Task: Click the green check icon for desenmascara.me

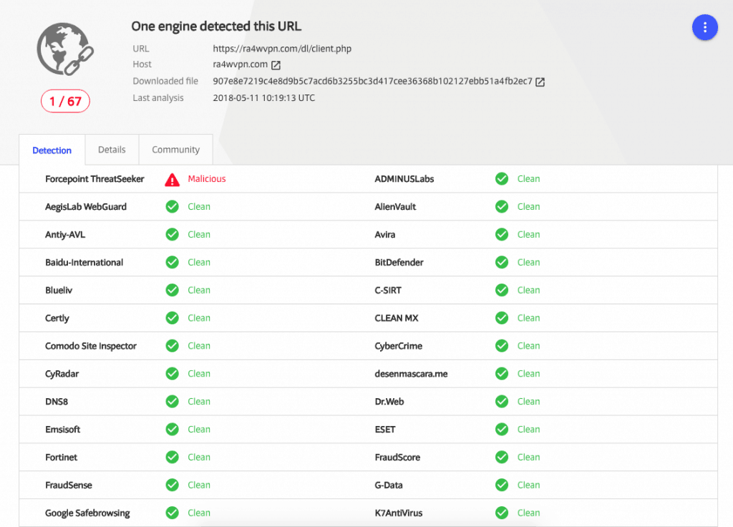Action: click(x=502, y=374)
